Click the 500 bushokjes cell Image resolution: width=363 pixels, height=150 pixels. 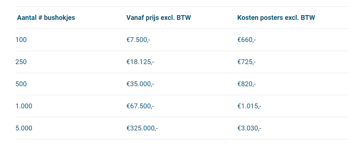(21, 84)
